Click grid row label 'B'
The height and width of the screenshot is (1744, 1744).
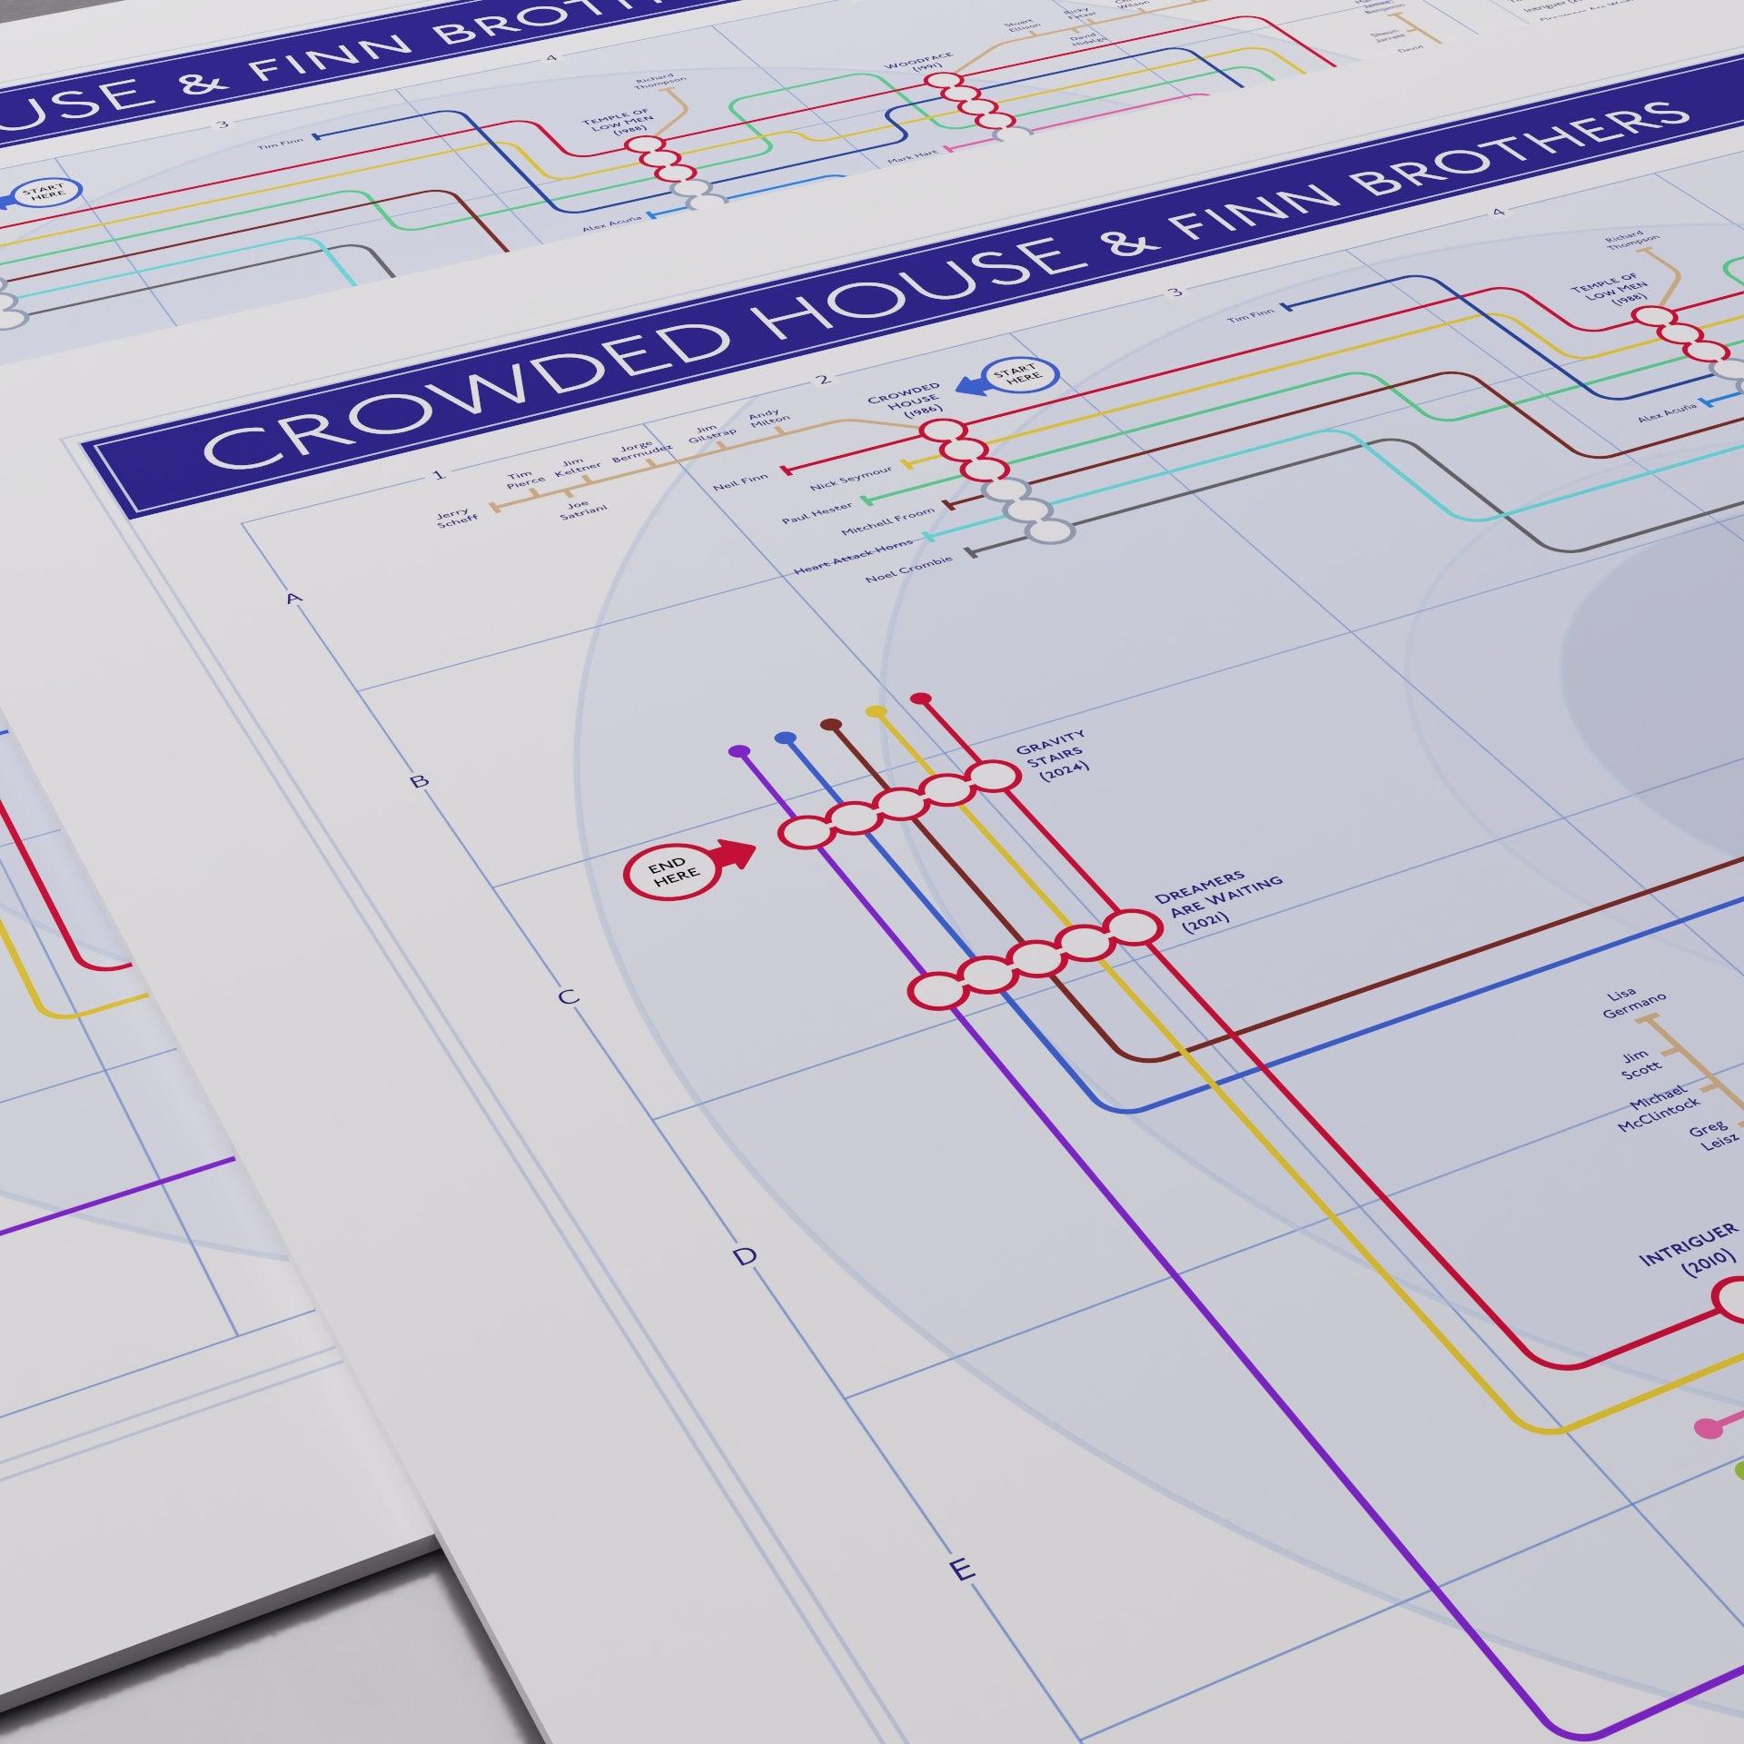pyautogui.click(x=420, y=780)
